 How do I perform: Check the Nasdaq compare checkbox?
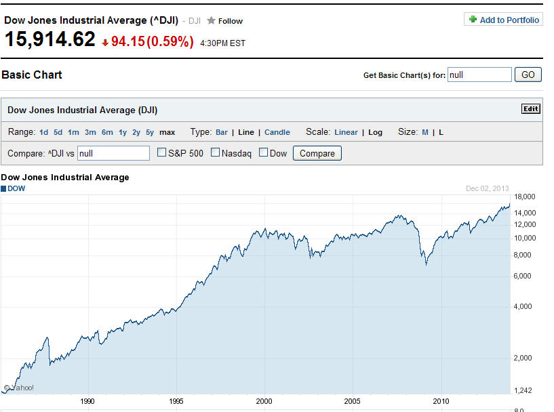pyautogui.click(x=215, y=152)
